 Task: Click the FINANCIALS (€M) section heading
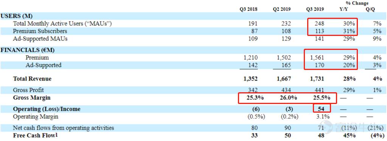28,50
